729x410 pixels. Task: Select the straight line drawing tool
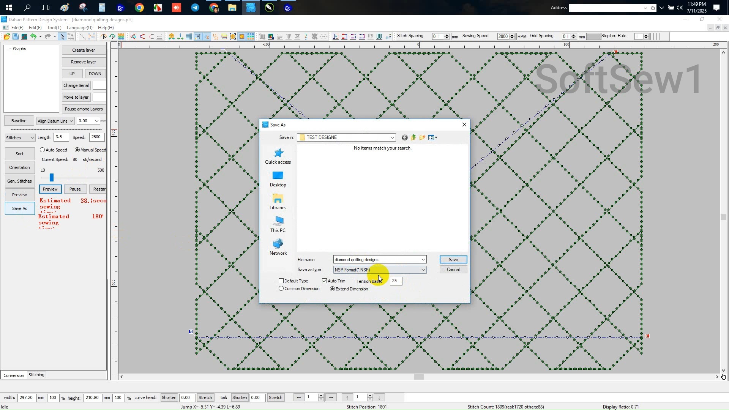pos(82,36)
